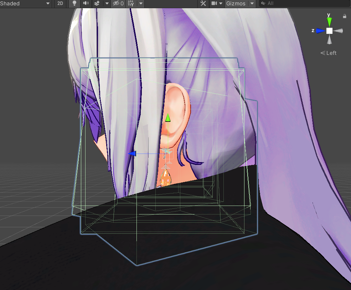Screen dimensions: 351x290
Task: Click the search magnifier icon
Action: [263, 3]
